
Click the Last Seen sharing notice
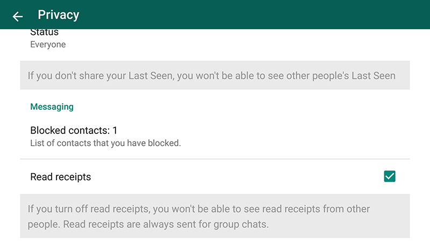coord(211,75)
